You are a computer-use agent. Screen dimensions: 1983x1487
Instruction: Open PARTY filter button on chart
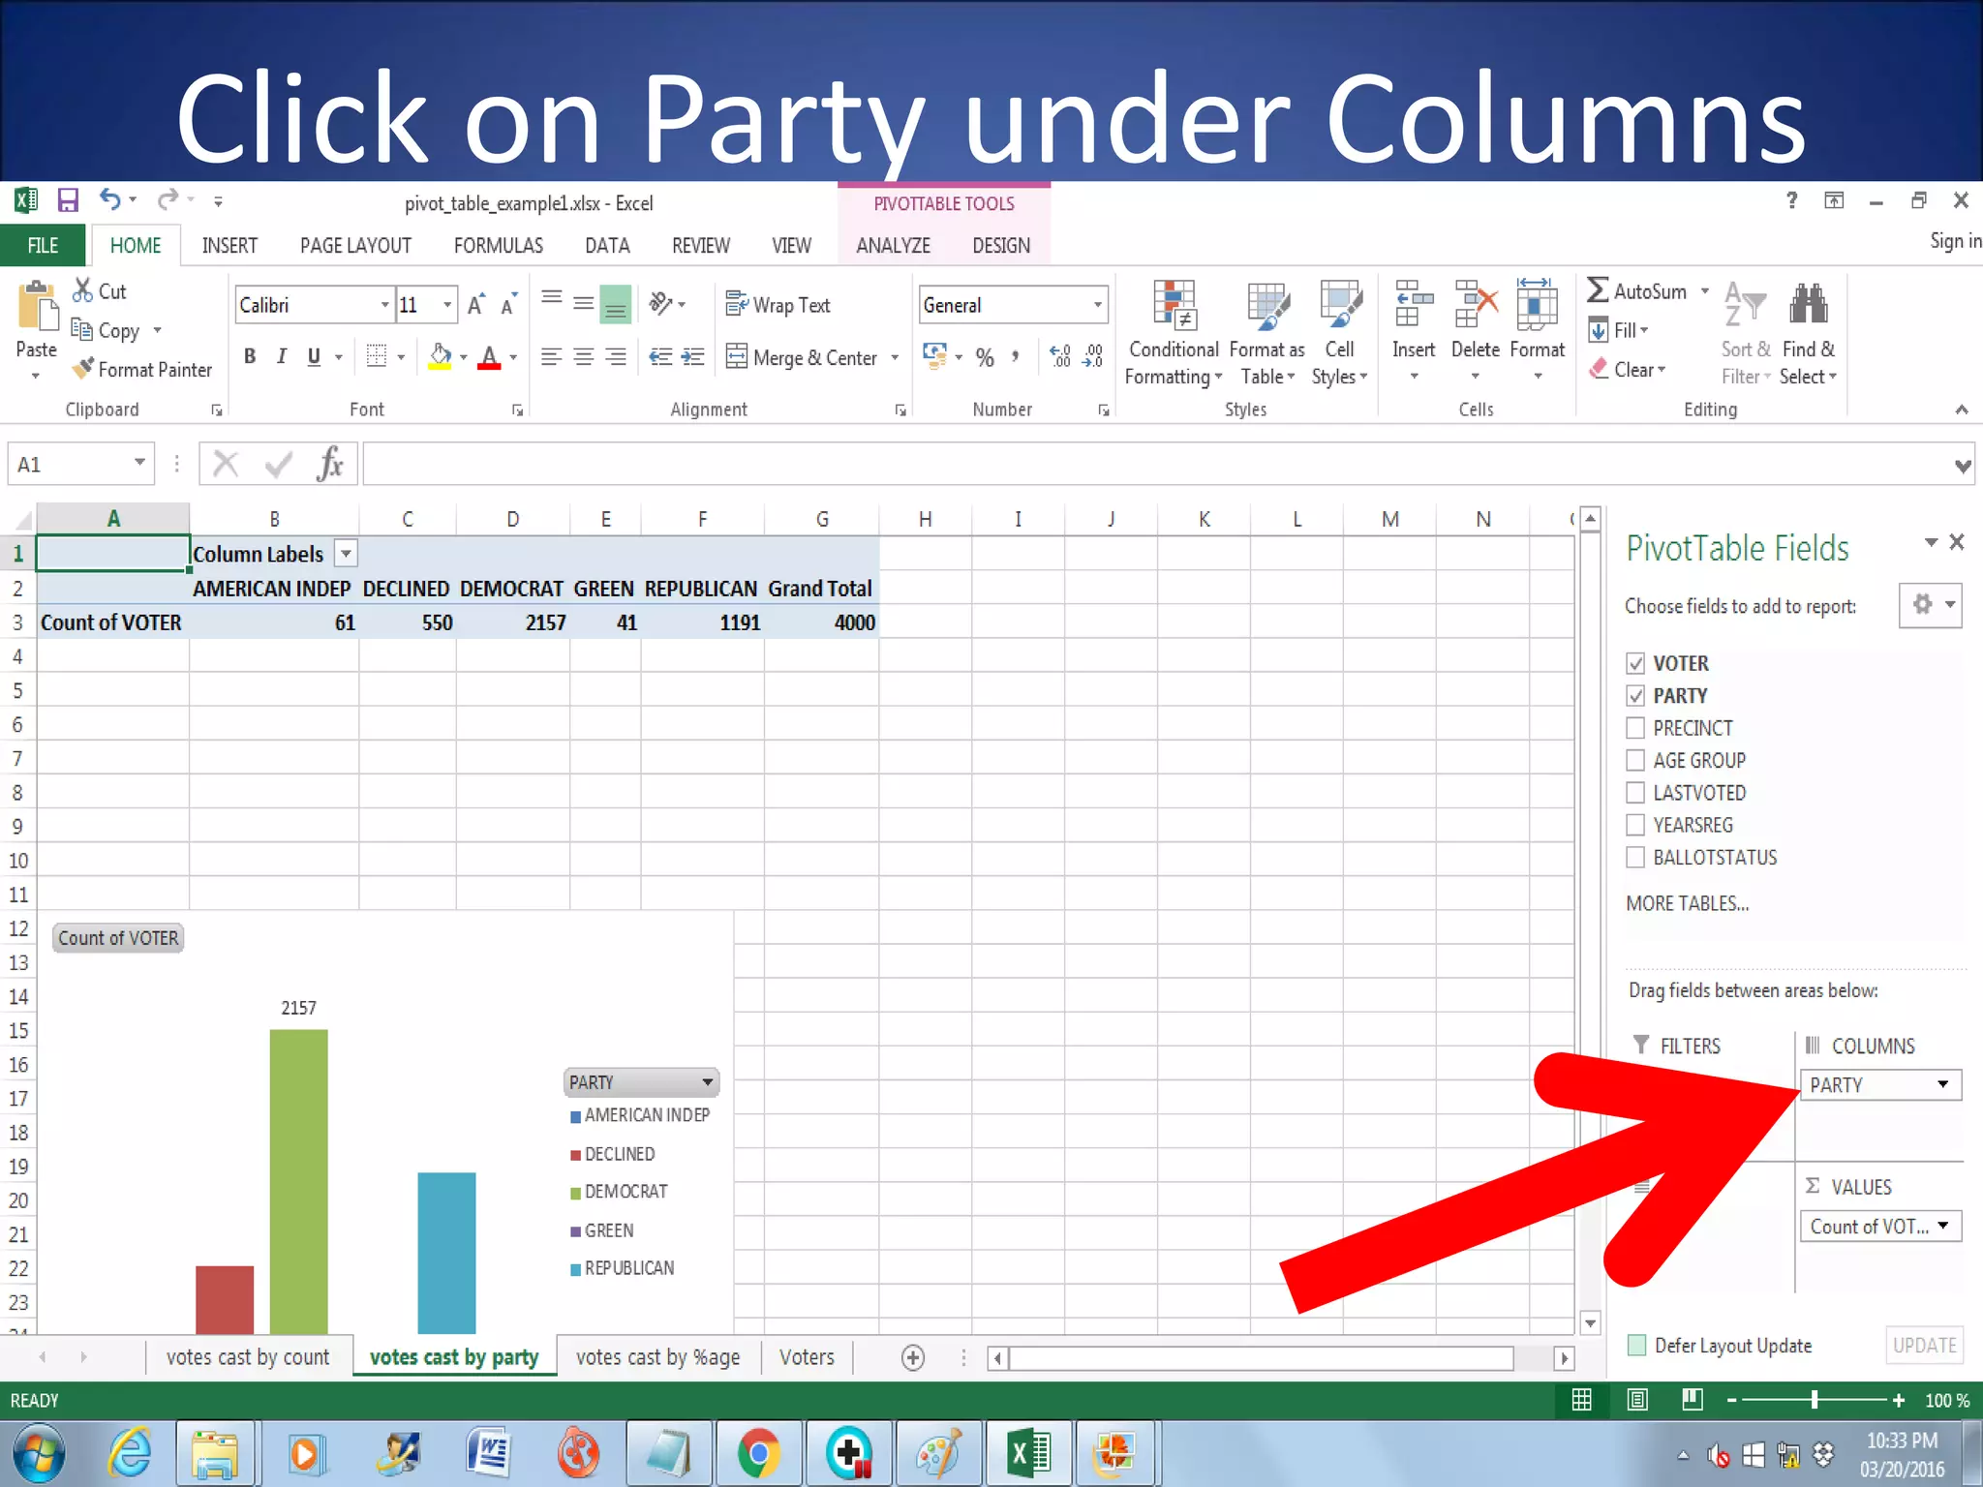tap(641, 1081)
